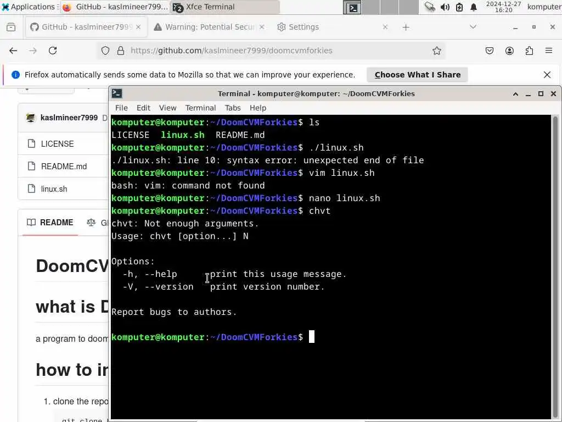Click the license scales icon tab

(91, 223)
